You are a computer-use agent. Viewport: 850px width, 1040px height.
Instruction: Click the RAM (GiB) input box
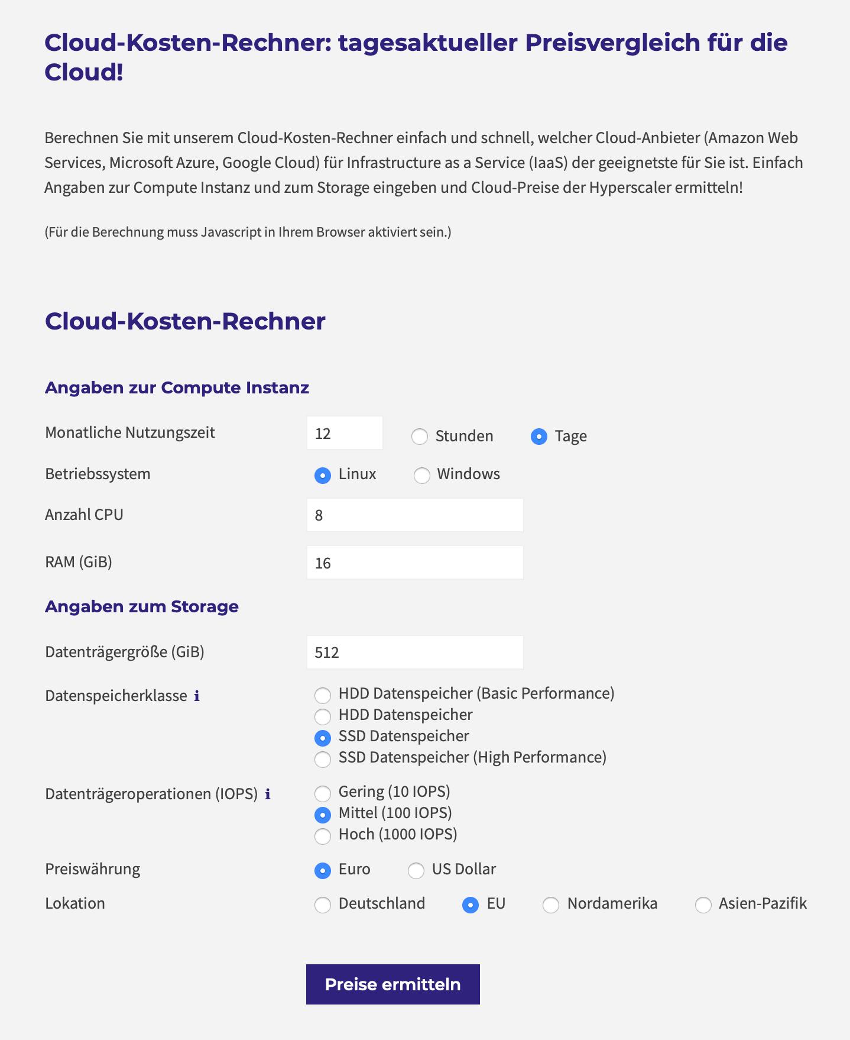click(x=415, y=563)
